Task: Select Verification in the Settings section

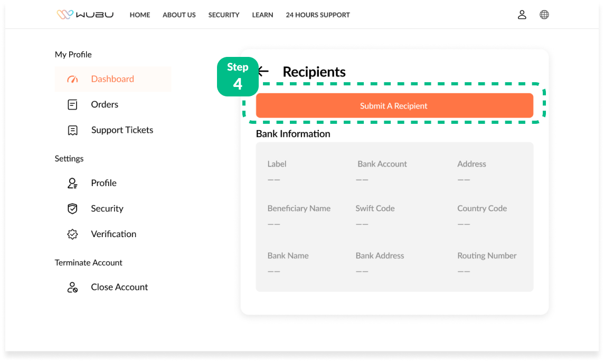Action: tap(114, 234)
